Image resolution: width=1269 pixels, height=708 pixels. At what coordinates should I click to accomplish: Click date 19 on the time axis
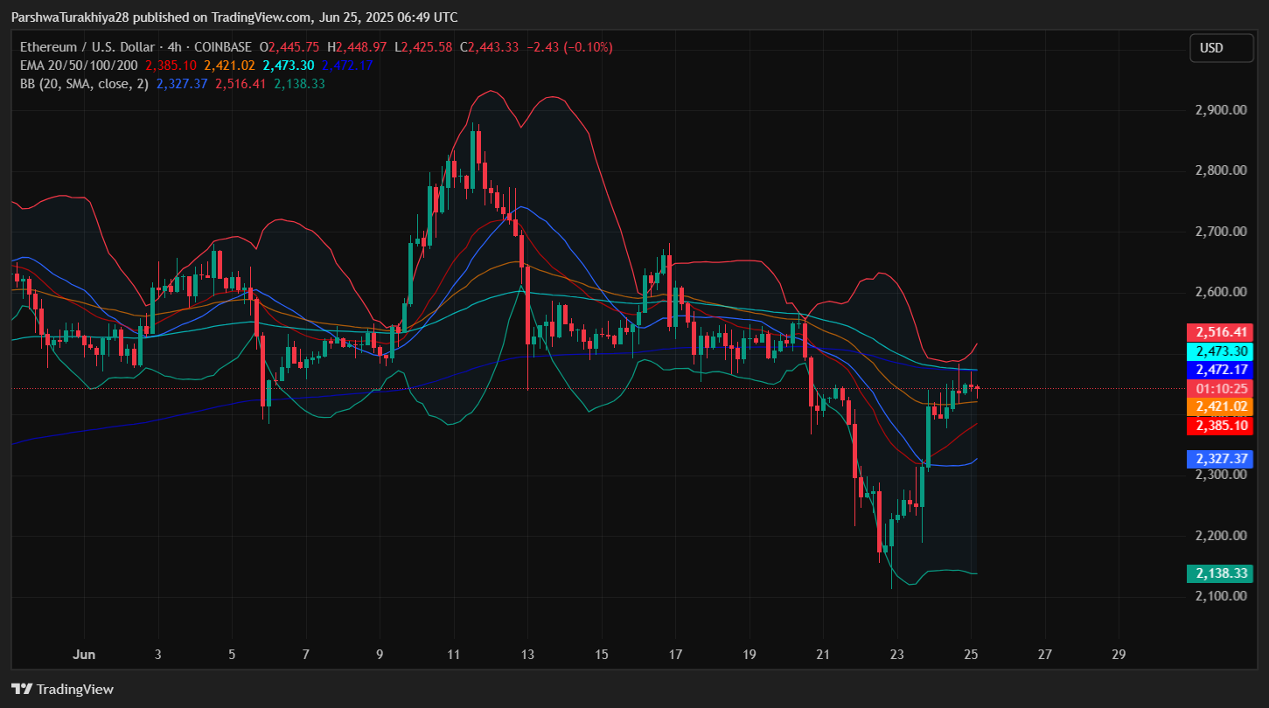(749, 654)
